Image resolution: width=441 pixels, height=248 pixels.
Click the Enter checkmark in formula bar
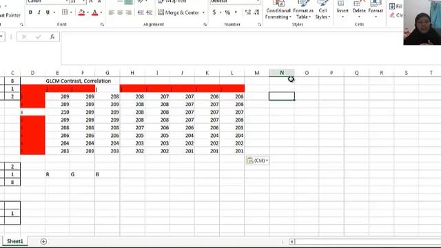click(39, 37)
